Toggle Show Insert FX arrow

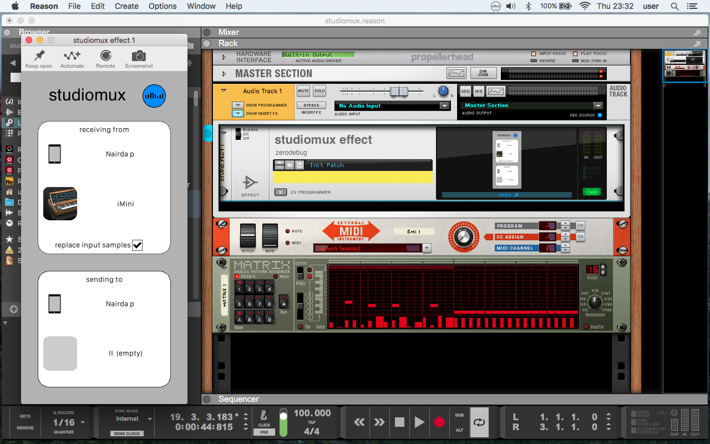(237, 113)
